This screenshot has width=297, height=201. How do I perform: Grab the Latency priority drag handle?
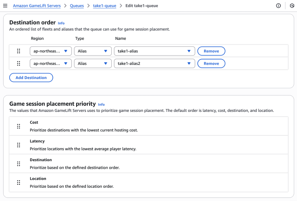pos(18,145)
